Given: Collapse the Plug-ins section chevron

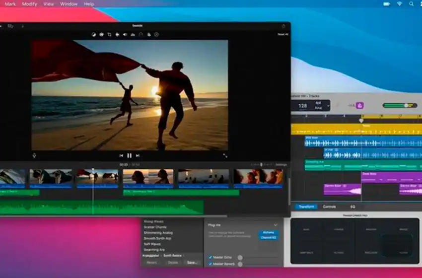Looking at the screenshot, I should pos(276,225).
